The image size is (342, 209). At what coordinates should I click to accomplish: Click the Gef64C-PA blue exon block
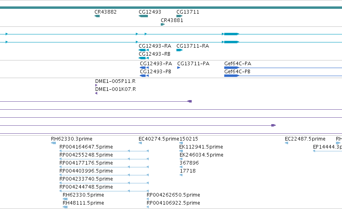click(231, 68)
